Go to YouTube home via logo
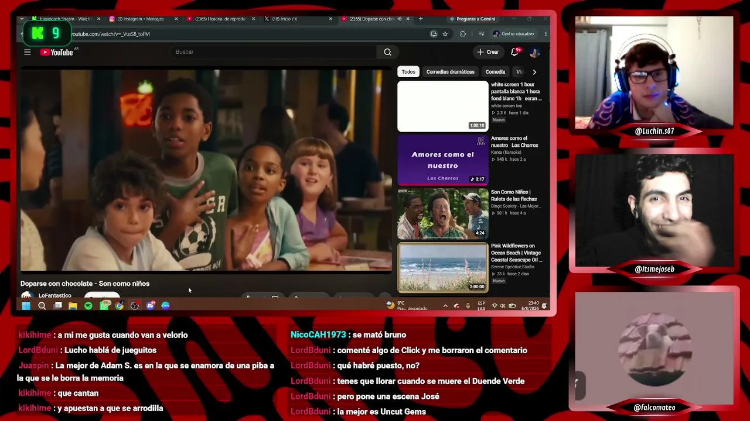The width and height of the screenshot is (750, 421). (57, 53)
